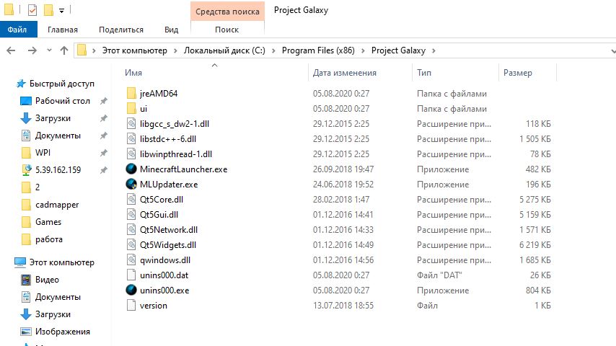Screen dimensions: 616x346
Task: Switch to the Главная ribbon tab
Action: (63, 30)
